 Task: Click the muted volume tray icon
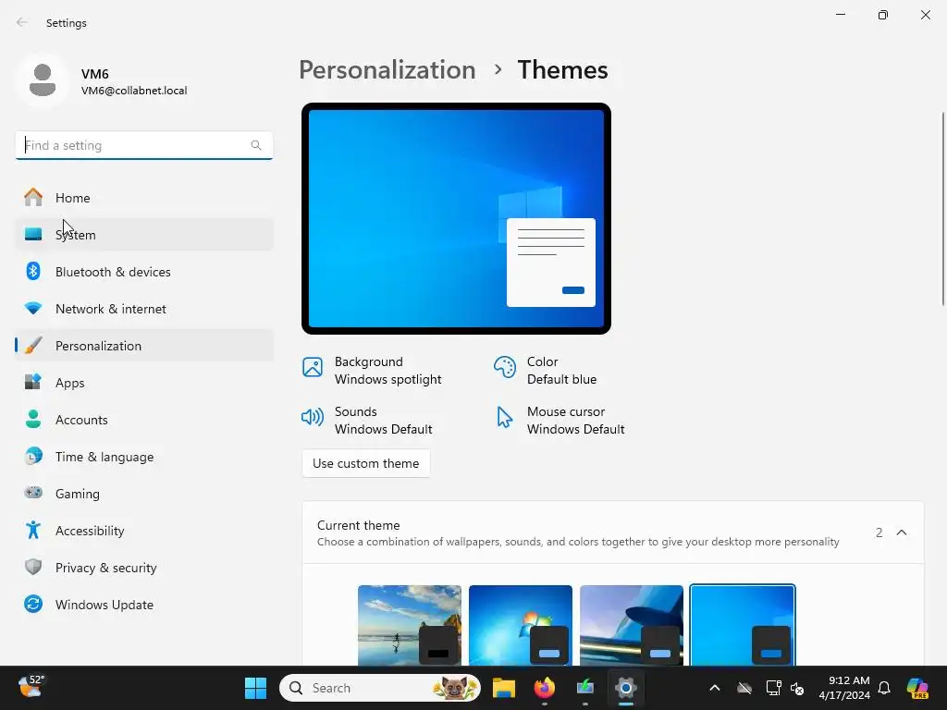tap(797, 688)
